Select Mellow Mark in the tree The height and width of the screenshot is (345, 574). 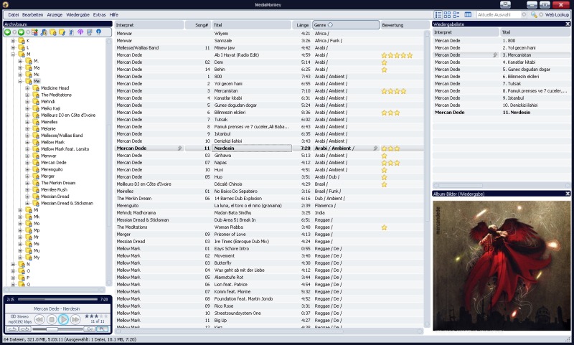[x=52, y=142]
